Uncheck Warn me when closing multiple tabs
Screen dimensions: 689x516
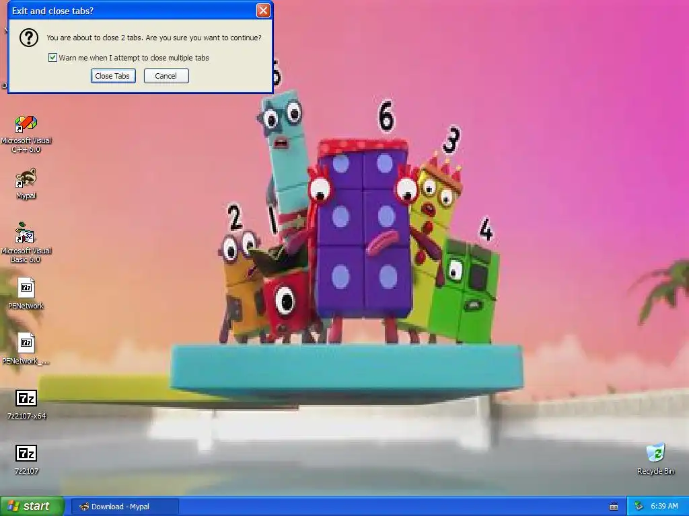[x=52, y=58]
